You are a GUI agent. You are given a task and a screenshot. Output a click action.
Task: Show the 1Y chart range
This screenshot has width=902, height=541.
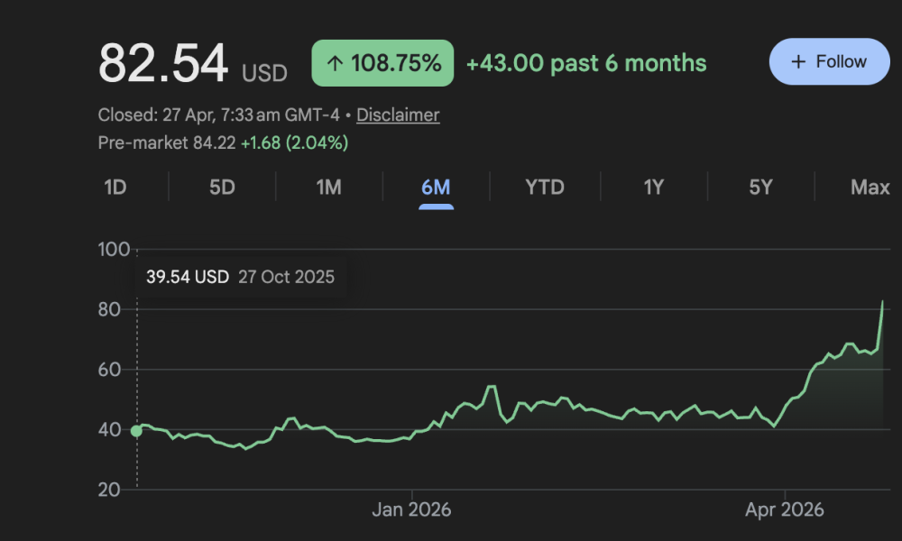pyautogui.click(x=653, y=187)
